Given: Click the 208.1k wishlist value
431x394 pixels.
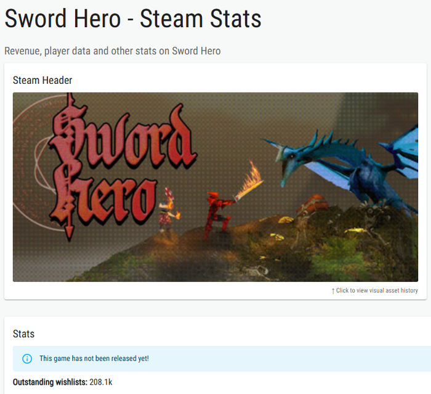Looking at the screenshot, I should (101, 382).
